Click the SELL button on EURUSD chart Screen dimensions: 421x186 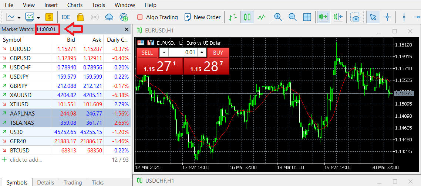(x=147, y=52)
